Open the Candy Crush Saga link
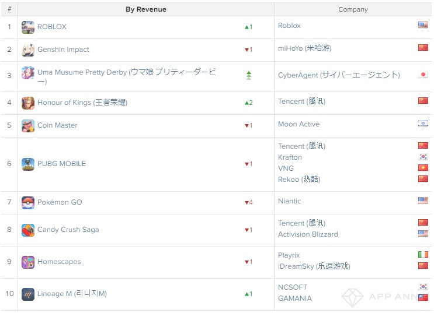The width and height of the screenshot is (434, 313). [68, 230]
